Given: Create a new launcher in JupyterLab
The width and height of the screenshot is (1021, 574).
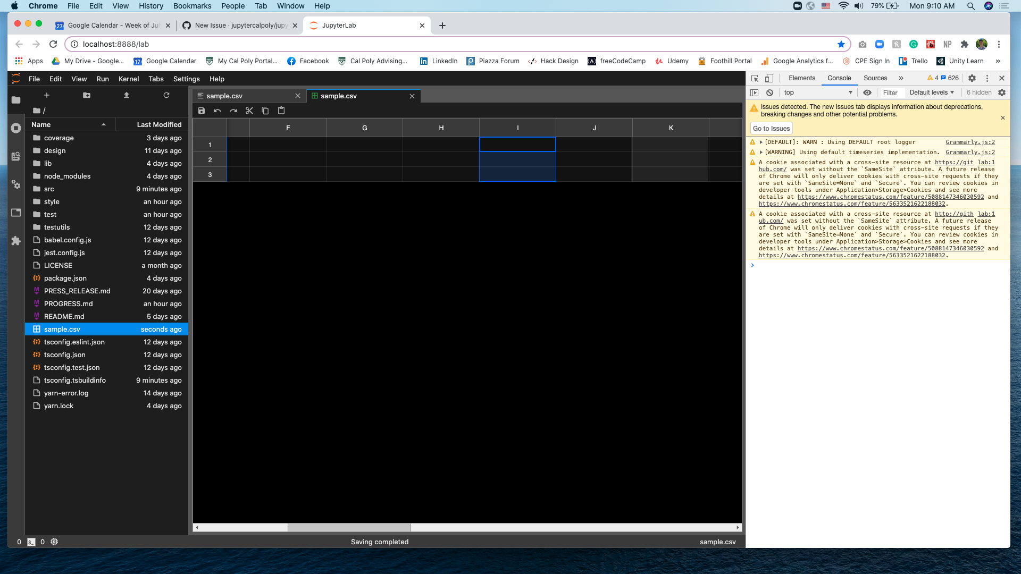Looking at the screenshot, I should (x=47, y=95).
